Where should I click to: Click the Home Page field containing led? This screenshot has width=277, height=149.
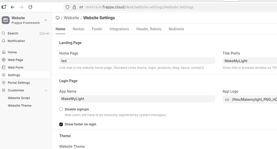pyautogui.click(x=137, y=61)
